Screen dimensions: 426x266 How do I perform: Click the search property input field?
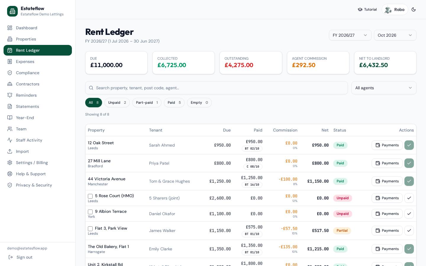pyautogui.click(x=217, y=88)
